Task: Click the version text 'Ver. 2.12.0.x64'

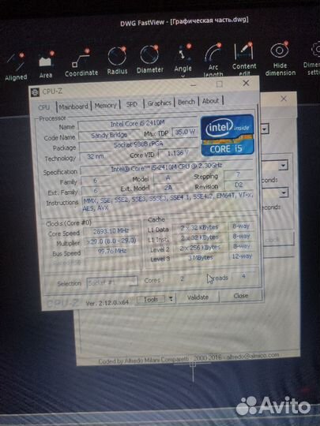Action: coord(107,303)
